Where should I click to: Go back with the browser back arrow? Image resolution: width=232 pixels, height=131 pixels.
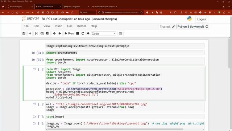[3, 12]
